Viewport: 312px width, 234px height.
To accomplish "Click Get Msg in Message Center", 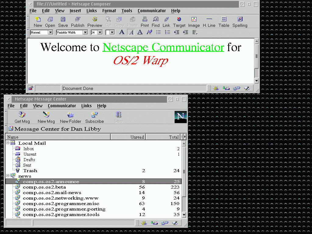I will [22, 117].
